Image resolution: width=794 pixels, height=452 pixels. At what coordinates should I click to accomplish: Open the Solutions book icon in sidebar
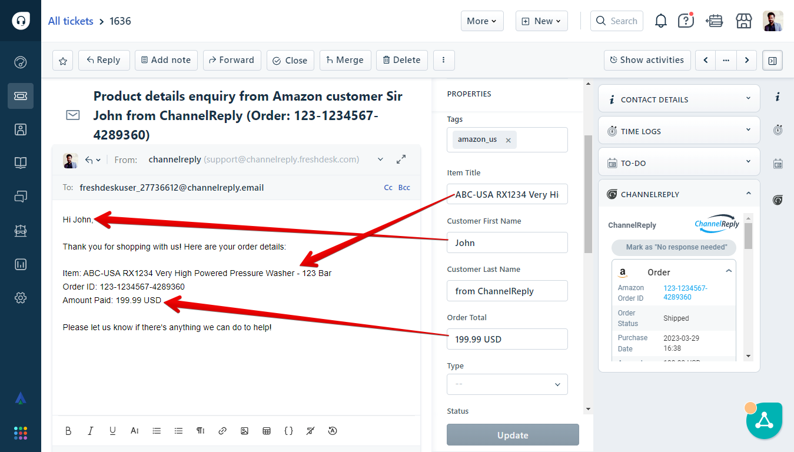click(x=21, y=163)
